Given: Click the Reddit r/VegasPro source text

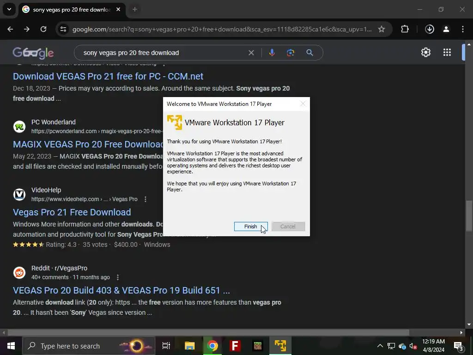Looking at the screenshot, I should [59, 268].
